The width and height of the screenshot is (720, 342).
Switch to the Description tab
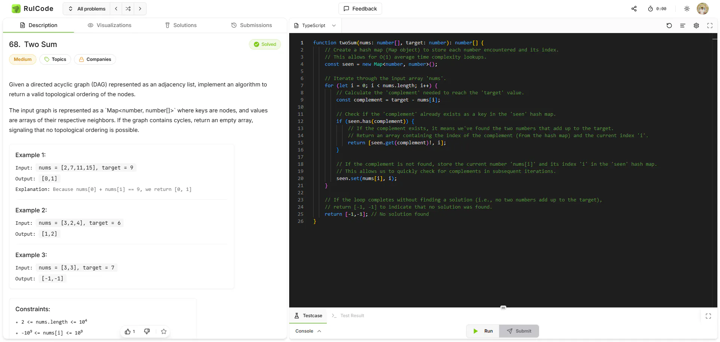(39, 25)
